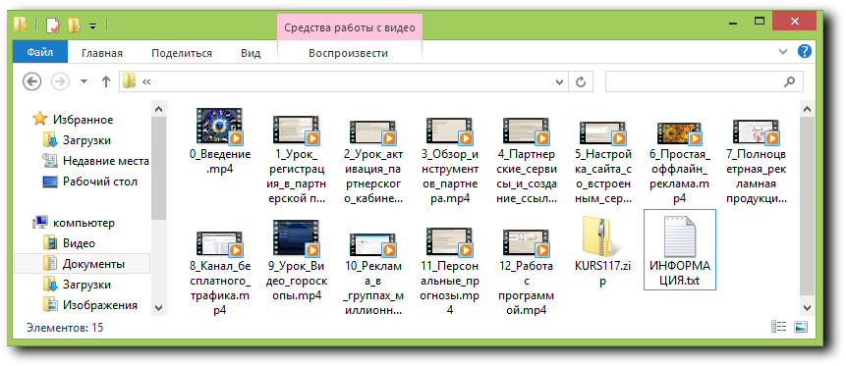Select the 12_Работа с программой video icon

526,243
